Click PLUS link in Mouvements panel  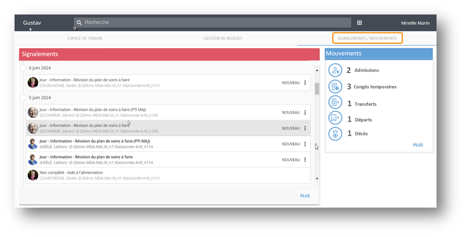417,145
